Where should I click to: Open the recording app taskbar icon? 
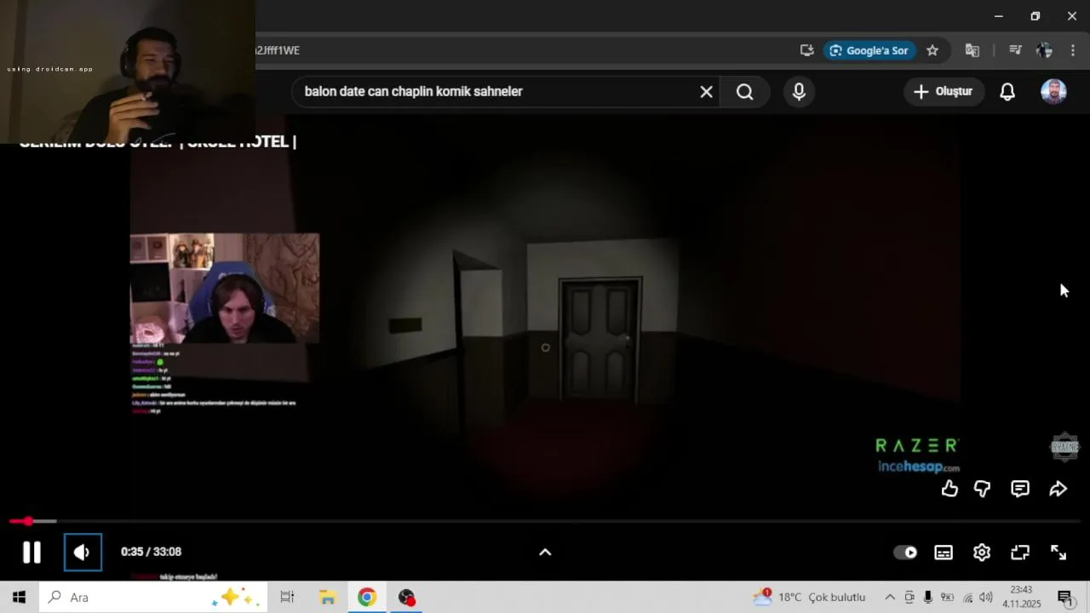coord(407,598)
